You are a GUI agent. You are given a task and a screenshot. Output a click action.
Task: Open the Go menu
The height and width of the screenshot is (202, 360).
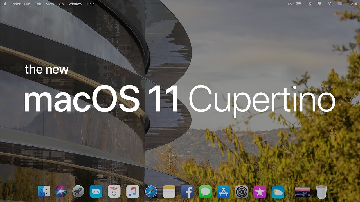61,4
